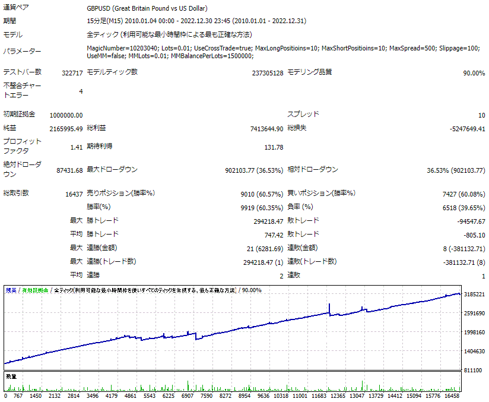489x402 pixels.
Task: Click the x-axis label 6907
Action: coord(188,395)
